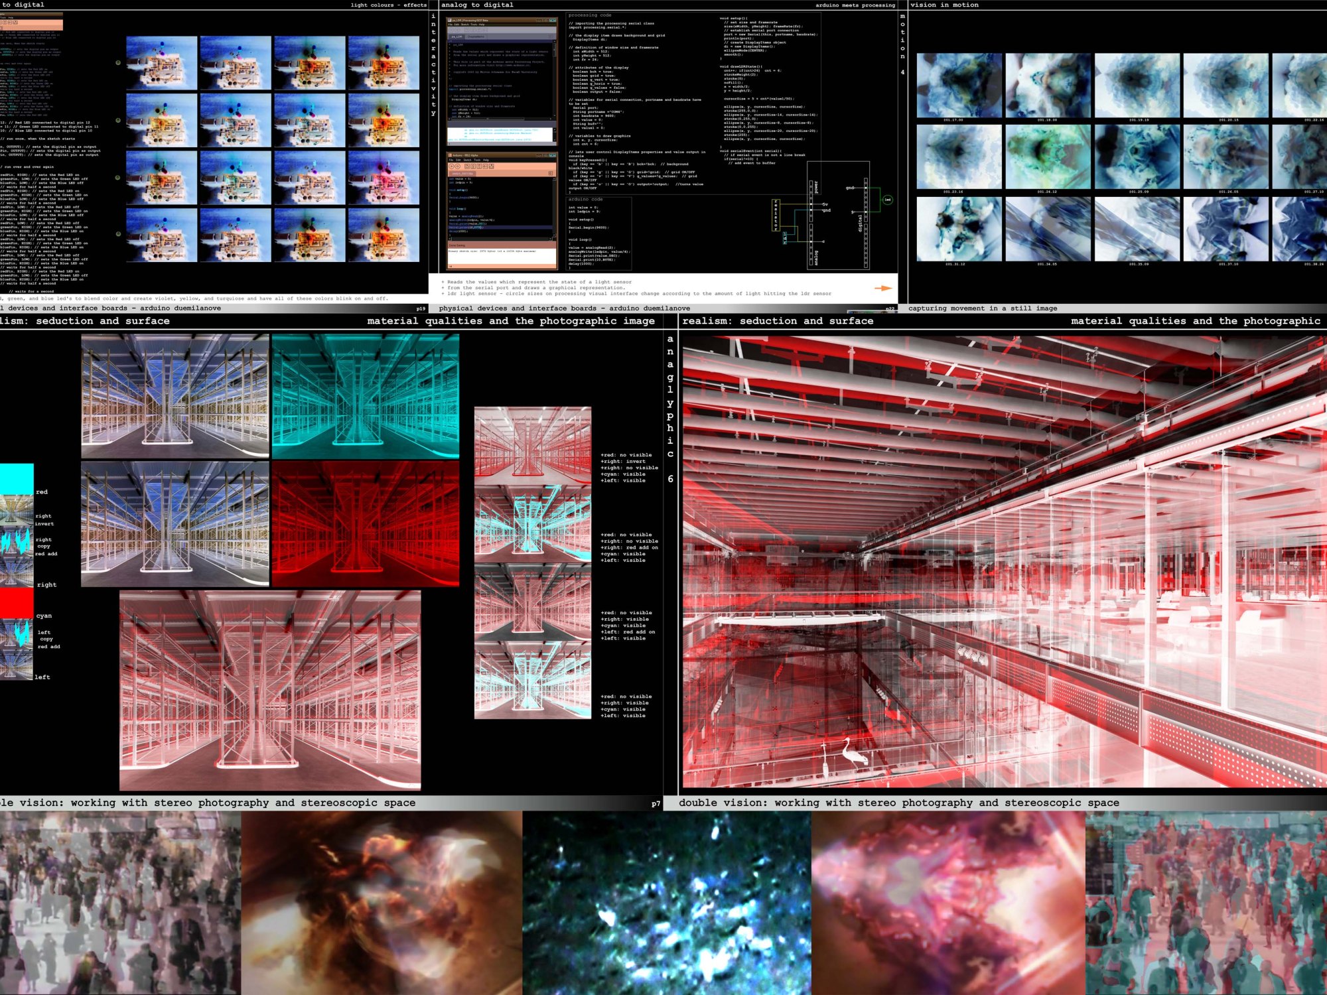Click the round marker beside first image row
Screen dimensions: 1327x995
tap(118, 63)
